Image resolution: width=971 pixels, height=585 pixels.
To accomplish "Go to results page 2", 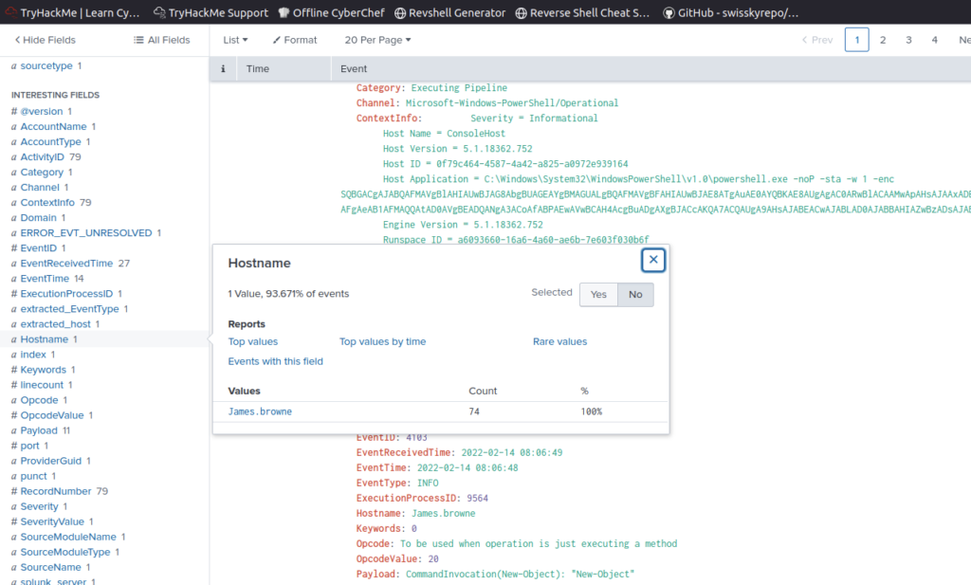I will click(883, 40).
